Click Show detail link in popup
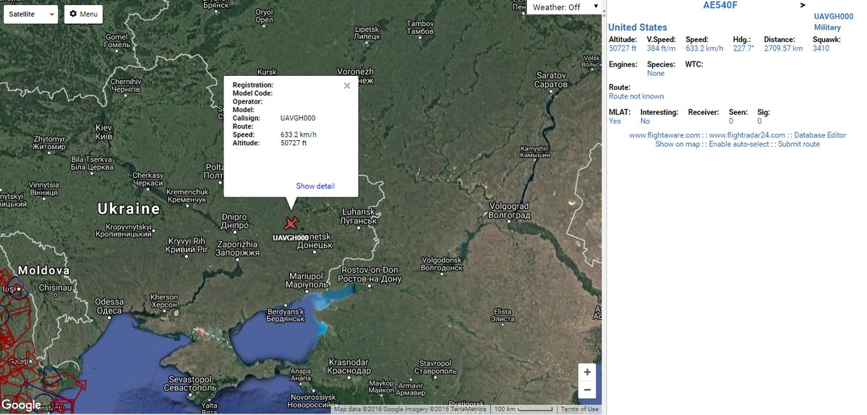 [315, 187]
